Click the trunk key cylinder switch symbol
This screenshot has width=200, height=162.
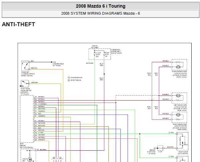(x=25, y=66)
